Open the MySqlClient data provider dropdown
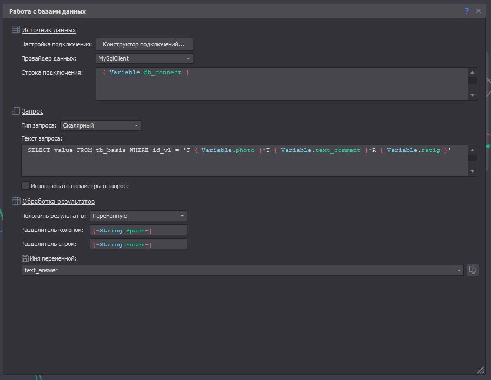This screenshot has height=380, width=491. click(x=144, y=58)
